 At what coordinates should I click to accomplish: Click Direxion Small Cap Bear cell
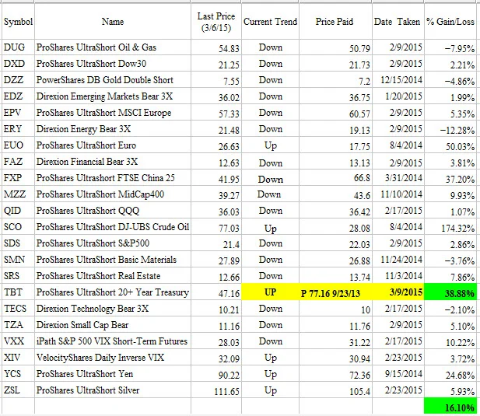pos(113,324)
